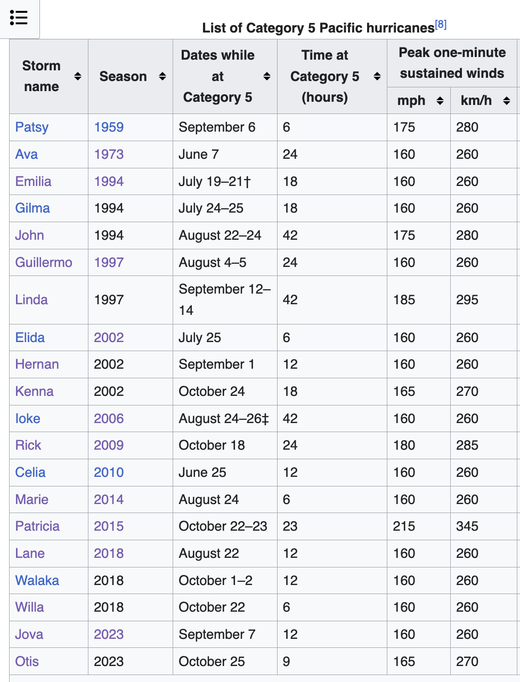Open the Linda hurricane article
This screenshot has height=682, width=520.
click(31, 299)
